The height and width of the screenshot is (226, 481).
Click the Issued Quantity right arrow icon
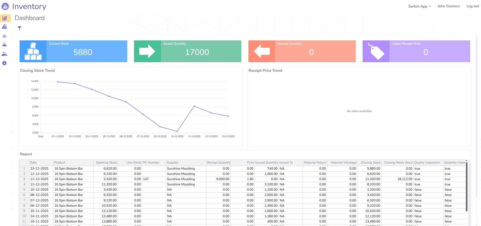tap(147, 51)
